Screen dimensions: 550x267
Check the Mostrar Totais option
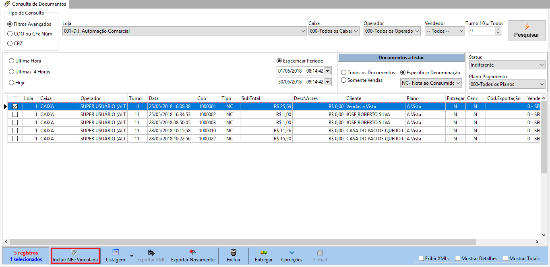pos(506,259)
